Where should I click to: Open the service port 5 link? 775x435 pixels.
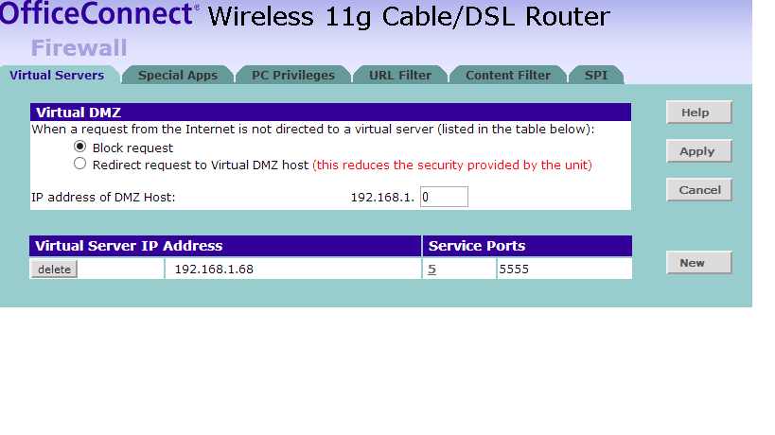(432, 270)
